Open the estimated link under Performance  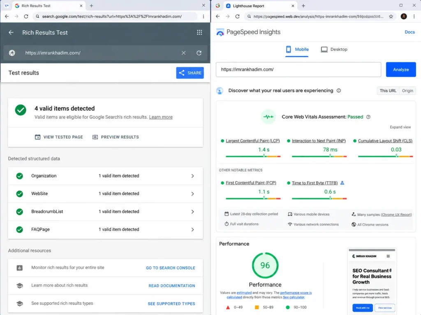(x=244, y=293)
